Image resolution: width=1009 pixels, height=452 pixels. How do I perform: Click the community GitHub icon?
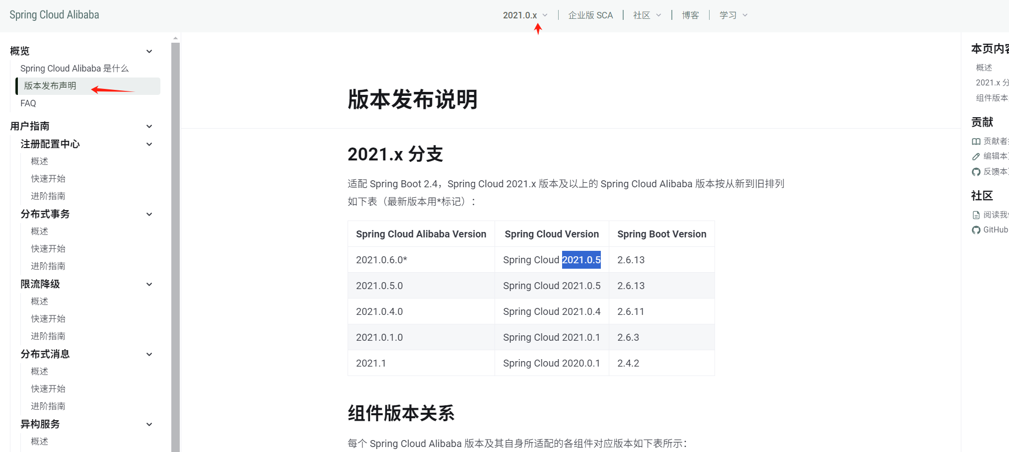976,230
